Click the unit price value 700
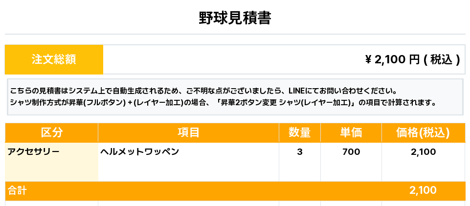470x206 pixels. coord(351,152)
